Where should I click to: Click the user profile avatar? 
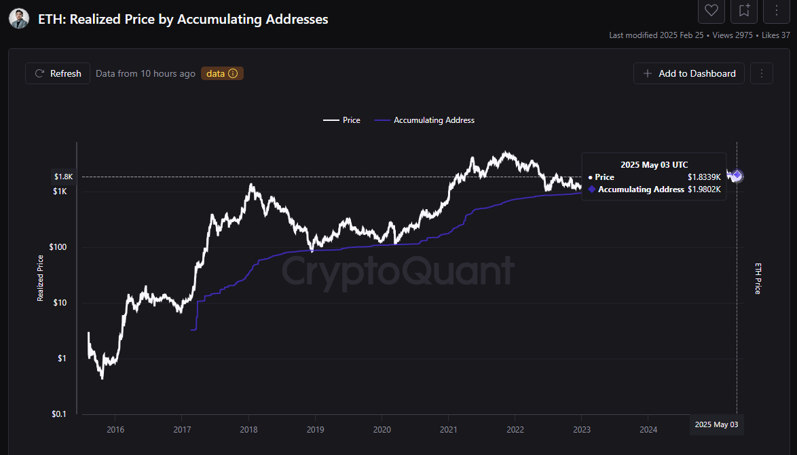[18, 18]
